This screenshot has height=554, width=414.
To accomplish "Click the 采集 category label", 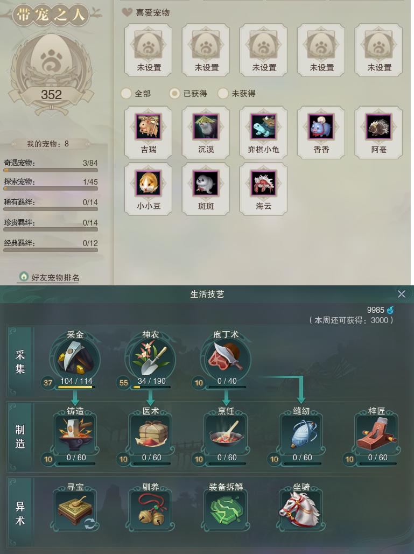I will 20,362.
